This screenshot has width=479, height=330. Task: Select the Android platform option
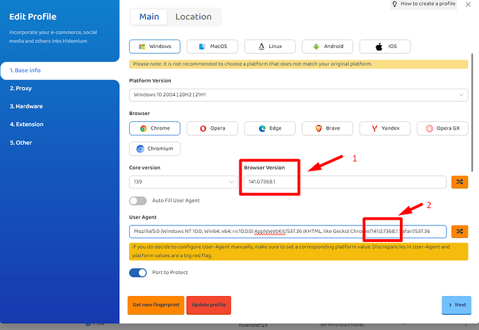[x=328, y=46]
